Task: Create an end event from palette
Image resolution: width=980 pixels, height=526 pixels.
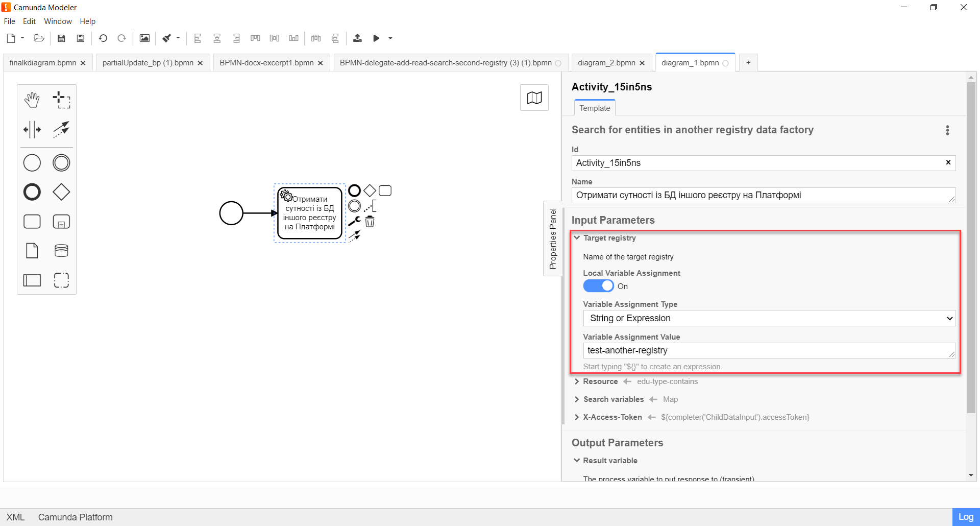Action: click(x=32, y=192)
